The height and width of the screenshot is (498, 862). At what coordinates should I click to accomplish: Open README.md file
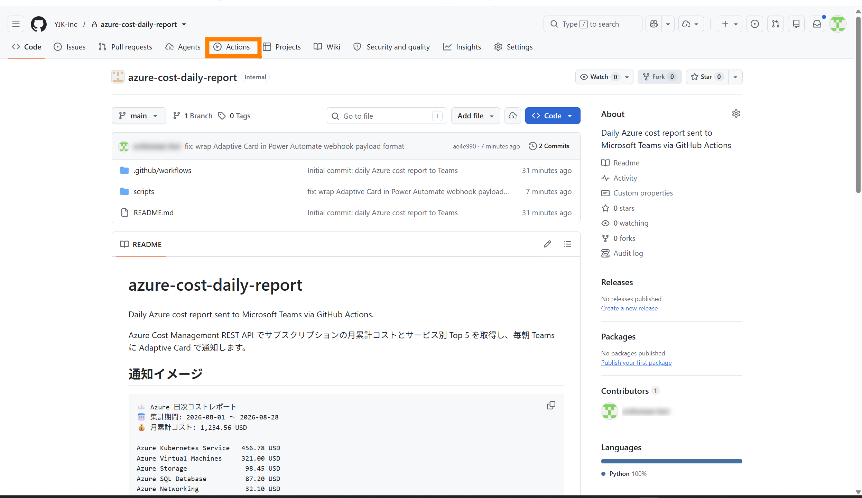pos(154,213)
